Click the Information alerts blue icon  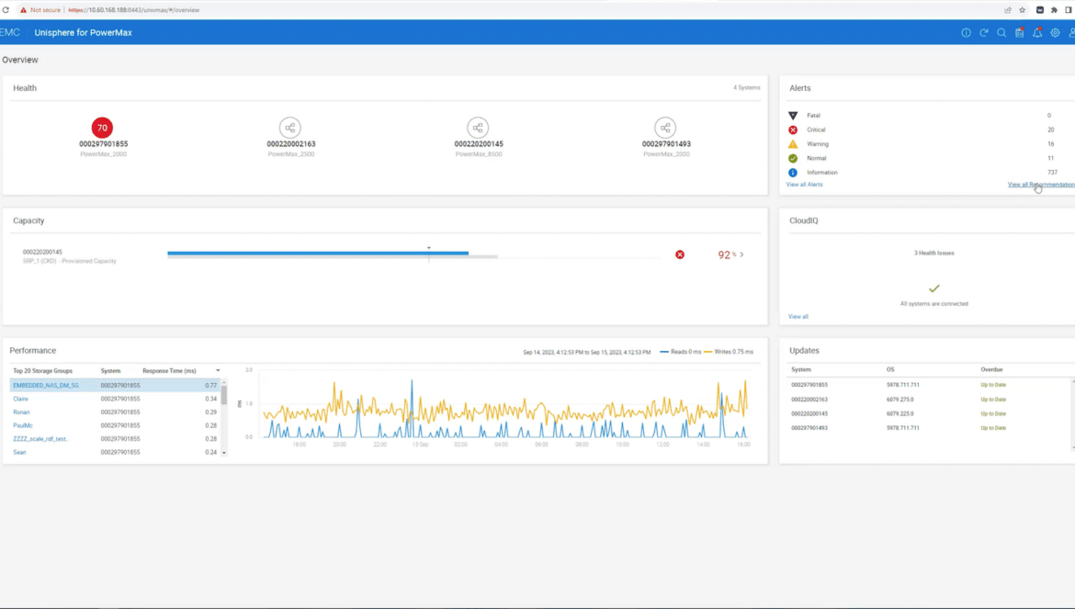coord(793,173)
